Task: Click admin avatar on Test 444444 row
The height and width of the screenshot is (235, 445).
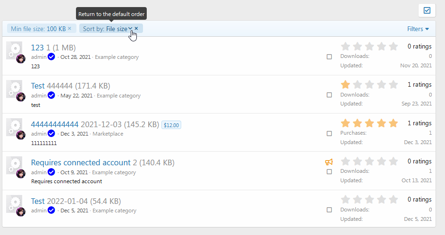Action: pyautogui.click(x=21, y=97)
